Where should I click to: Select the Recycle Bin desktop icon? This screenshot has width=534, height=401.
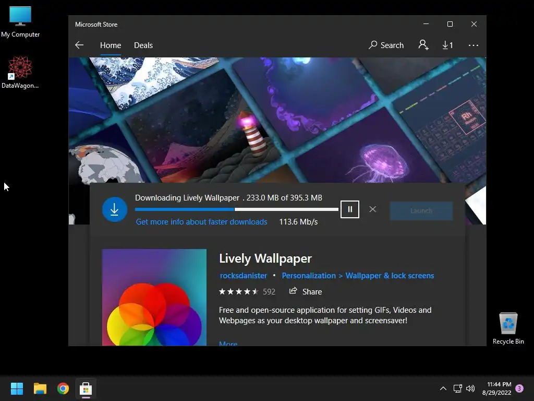(508, 328)
